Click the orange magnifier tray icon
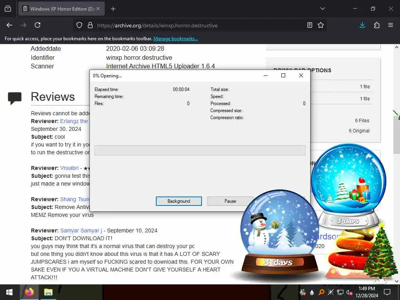 pyautogui.click(x=321, y=292)
